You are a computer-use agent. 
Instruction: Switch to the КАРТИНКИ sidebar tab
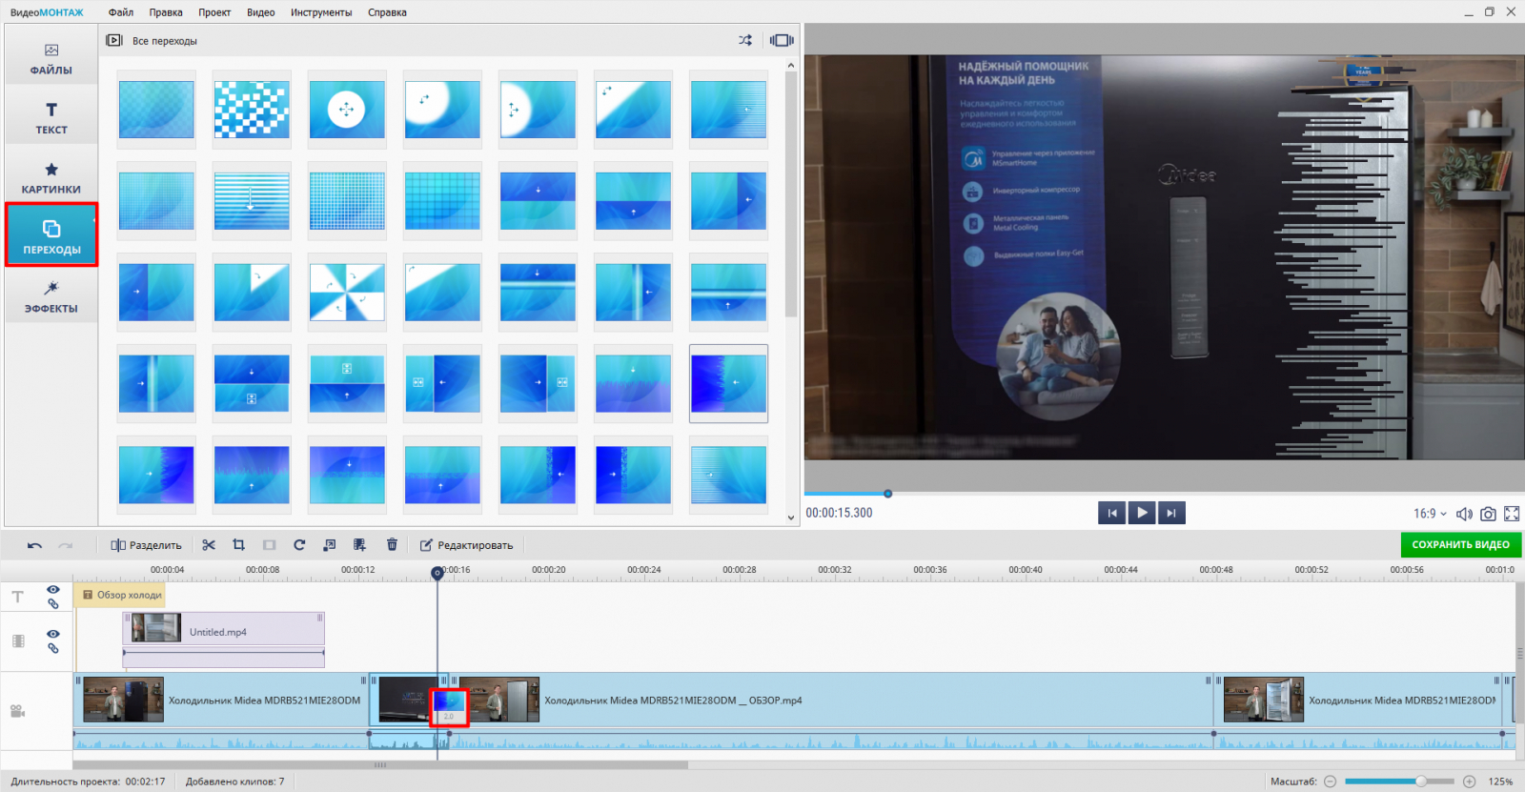coord(51,177)
